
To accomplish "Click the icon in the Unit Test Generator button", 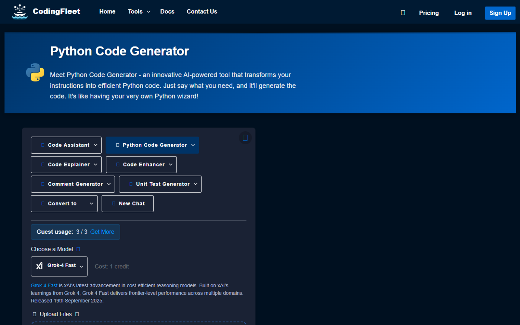I will coord(131,184).
